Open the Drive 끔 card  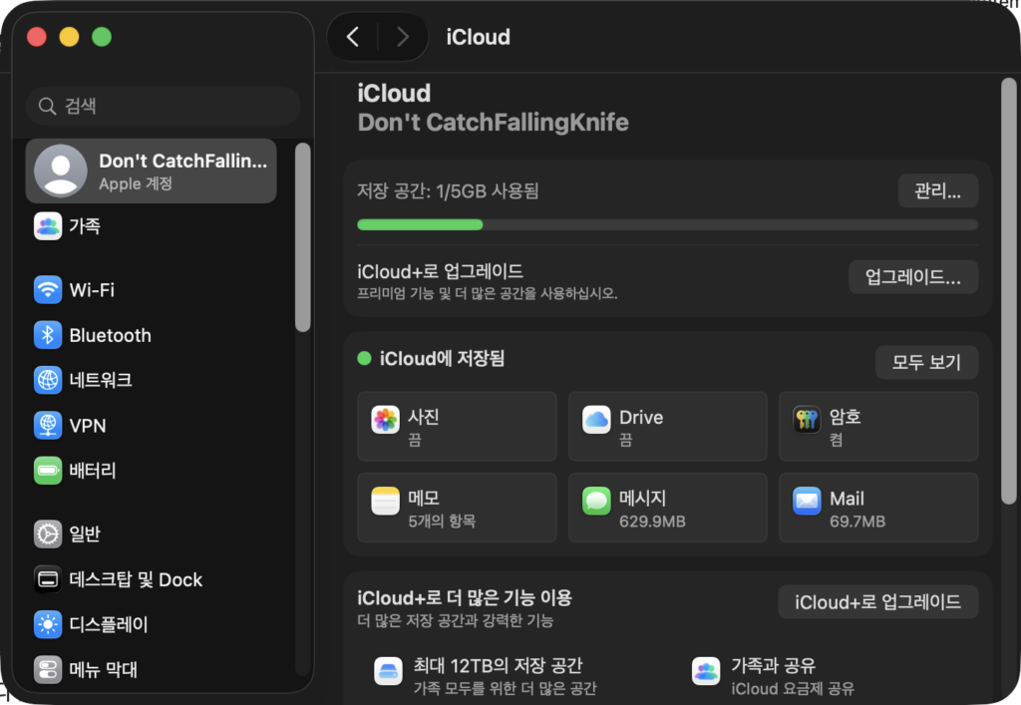pos(667,427)
